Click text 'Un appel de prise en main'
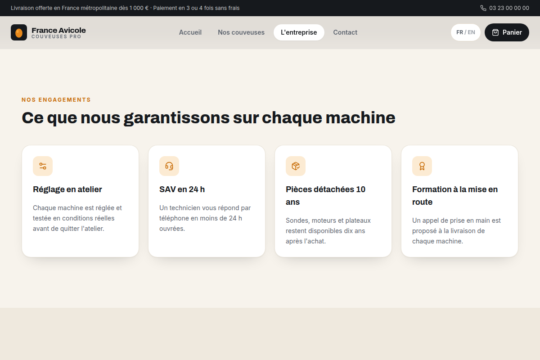Image resolution: width=540 pixels, height=360 pixels. tap(456, 231)
